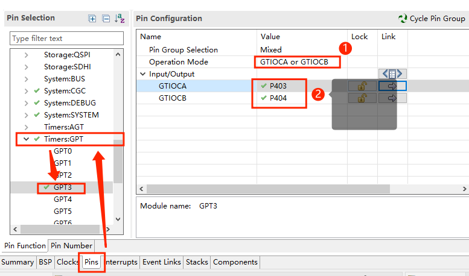The image size is (469, 276).
Task: Open the Clocks tab
Action: pyautogui.click(x=68, y=262)
